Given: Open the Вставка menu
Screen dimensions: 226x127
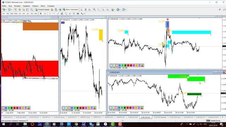Looking at the screenshot, I should [x=17, y=6].
